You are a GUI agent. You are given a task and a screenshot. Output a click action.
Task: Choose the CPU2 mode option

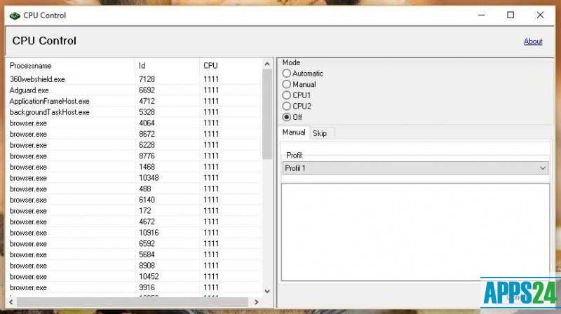tap(287, 106)
